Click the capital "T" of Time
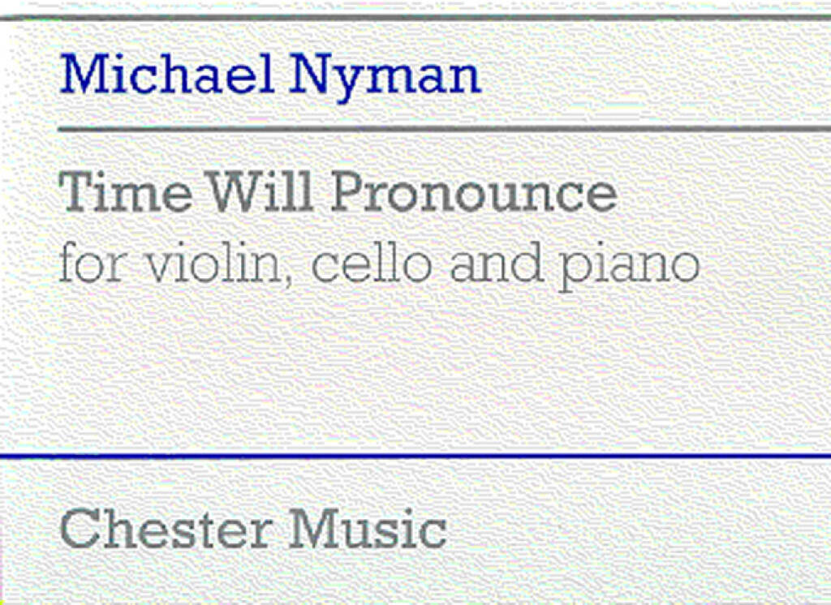Screen dimensions: 831x605 tap(75, 194)
